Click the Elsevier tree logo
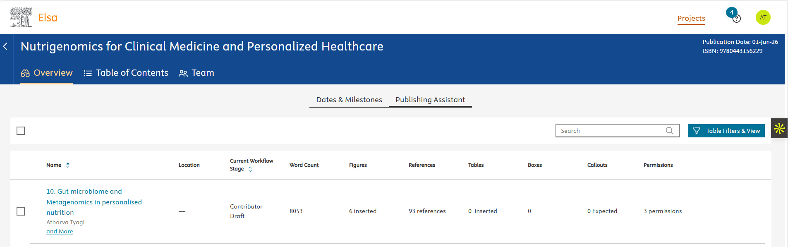 click(21, 17)
